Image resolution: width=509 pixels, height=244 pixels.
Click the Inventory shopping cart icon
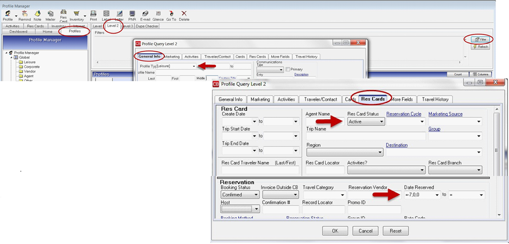point(77,14)
